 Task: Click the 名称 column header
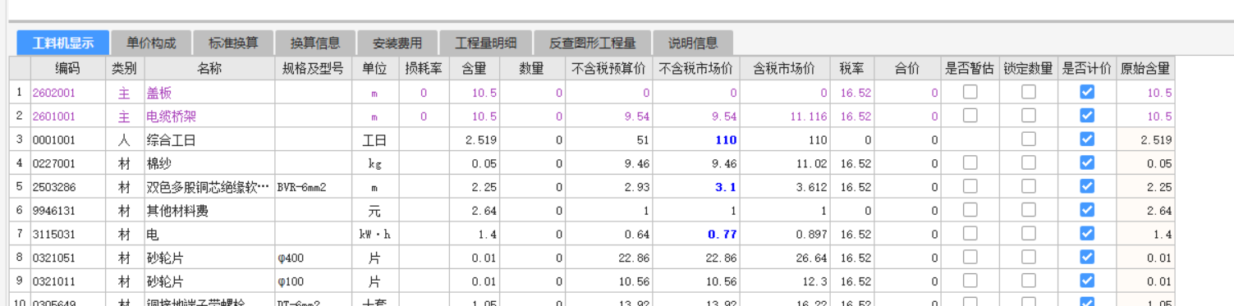pos(209,68)
